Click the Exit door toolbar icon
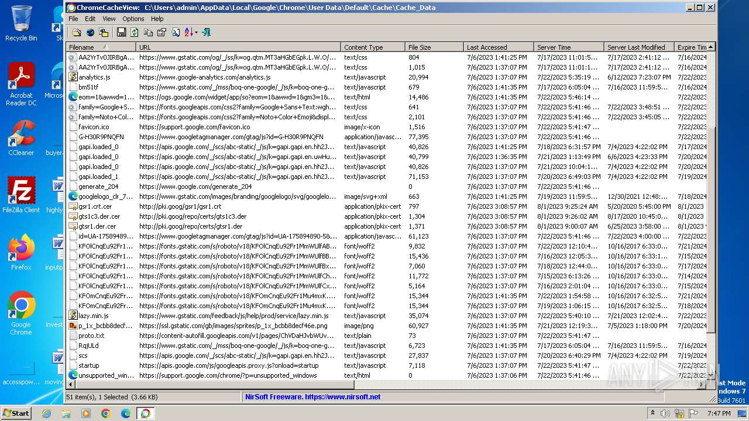This screenshot has width=749, height=421. [x=206, y=33]
